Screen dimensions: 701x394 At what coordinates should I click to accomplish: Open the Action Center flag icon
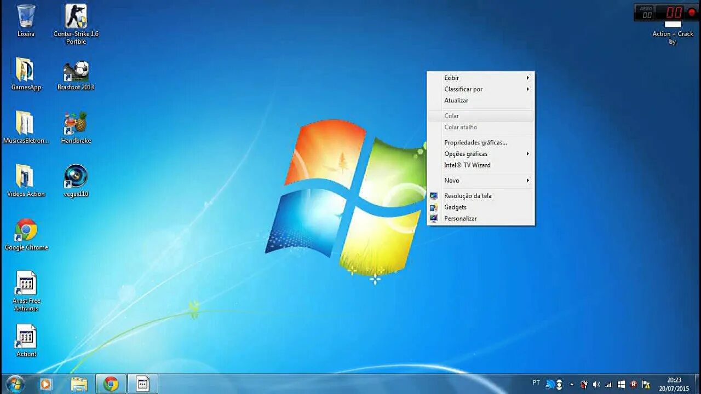pos(646,384)
